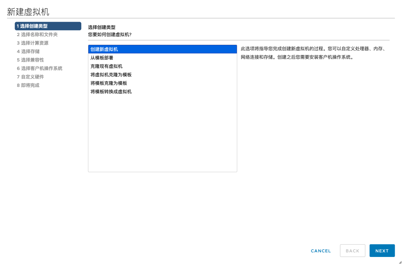Switch to step 5 选择兼容性
Viewport: 403px width, 264px height.
coord(31,60)
